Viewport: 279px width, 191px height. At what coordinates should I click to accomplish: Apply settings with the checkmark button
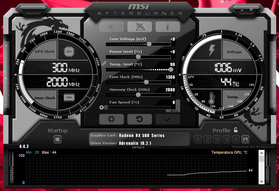[x=167, y=119]
